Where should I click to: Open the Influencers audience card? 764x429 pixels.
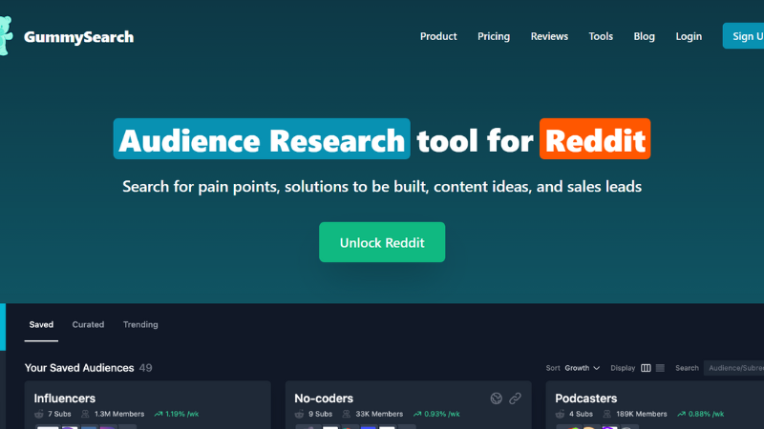click(x=148, y=404)
